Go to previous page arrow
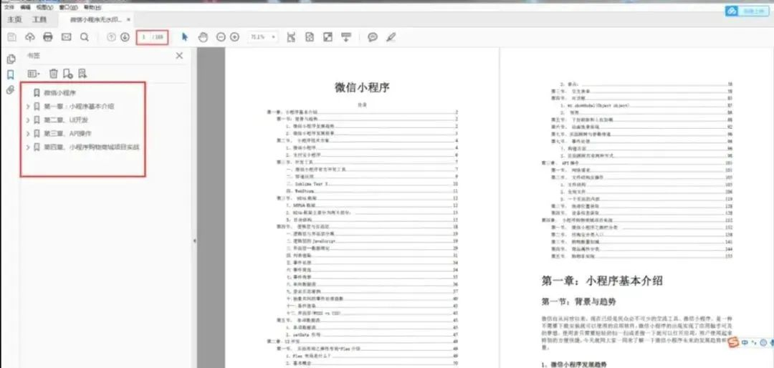This screenshot has height=368, width=774. click(112, 37)
